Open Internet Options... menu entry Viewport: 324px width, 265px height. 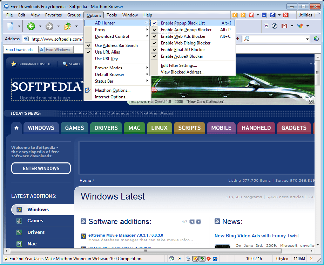click(x=117, y=97)
